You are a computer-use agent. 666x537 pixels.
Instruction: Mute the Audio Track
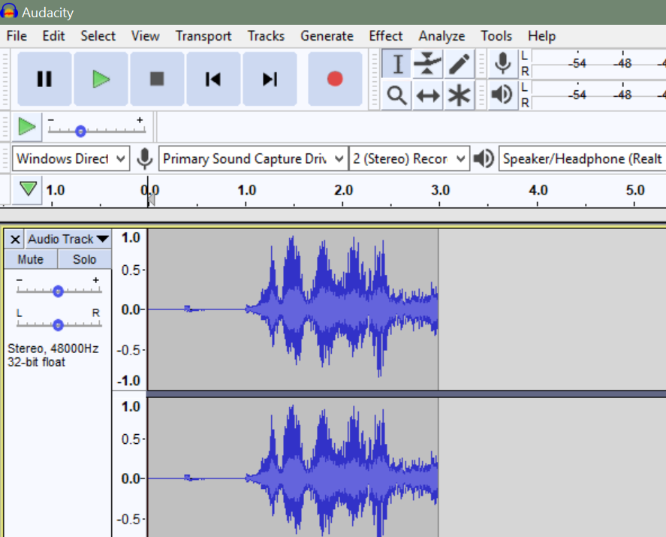coord(30,259)
